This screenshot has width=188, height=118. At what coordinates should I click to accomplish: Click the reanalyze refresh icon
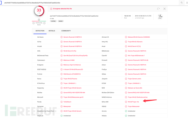(158, 9)
